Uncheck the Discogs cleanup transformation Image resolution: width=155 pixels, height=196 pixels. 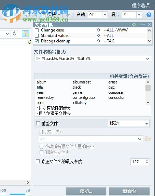(37, 41)
